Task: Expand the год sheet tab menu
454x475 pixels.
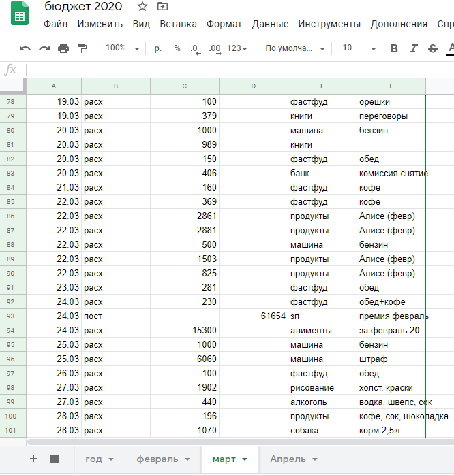Action: tap(111, 459)
